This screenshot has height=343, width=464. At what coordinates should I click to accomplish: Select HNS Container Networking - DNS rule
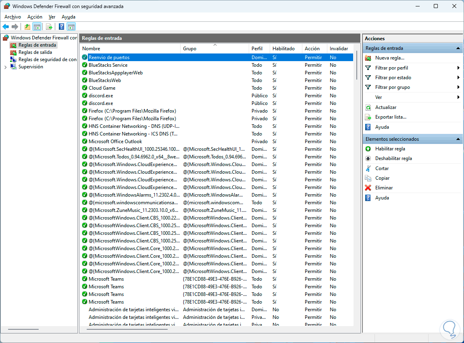point(218,126)
